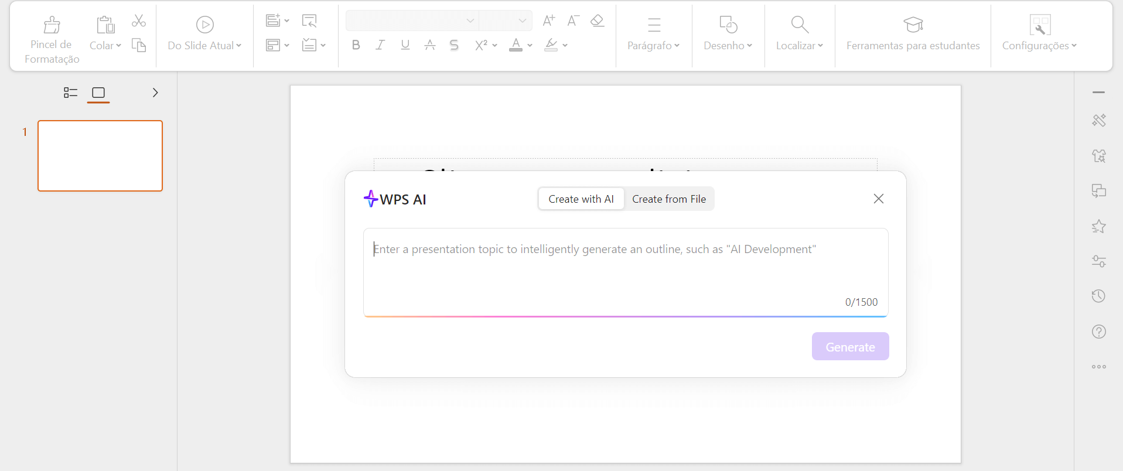Open sidebar more options dots
The width and height of the screenshot is (1123, 471).
[1098, 367]
